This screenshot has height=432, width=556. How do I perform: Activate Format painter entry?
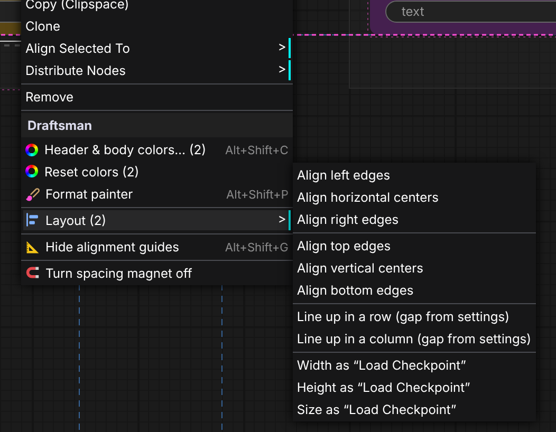(157, 194)
